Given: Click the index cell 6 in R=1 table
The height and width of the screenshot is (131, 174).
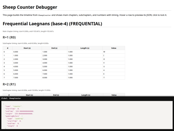Looking at the screenshot, I should 8,74.
